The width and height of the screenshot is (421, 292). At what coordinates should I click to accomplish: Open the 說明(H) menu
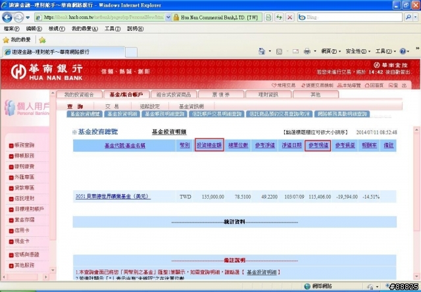tap(135, 29)
